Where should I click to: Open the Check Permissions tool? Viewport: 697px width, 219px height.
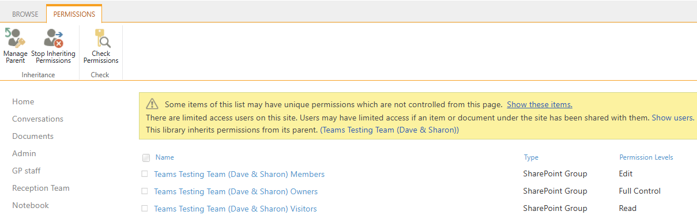tap(101, 39)
